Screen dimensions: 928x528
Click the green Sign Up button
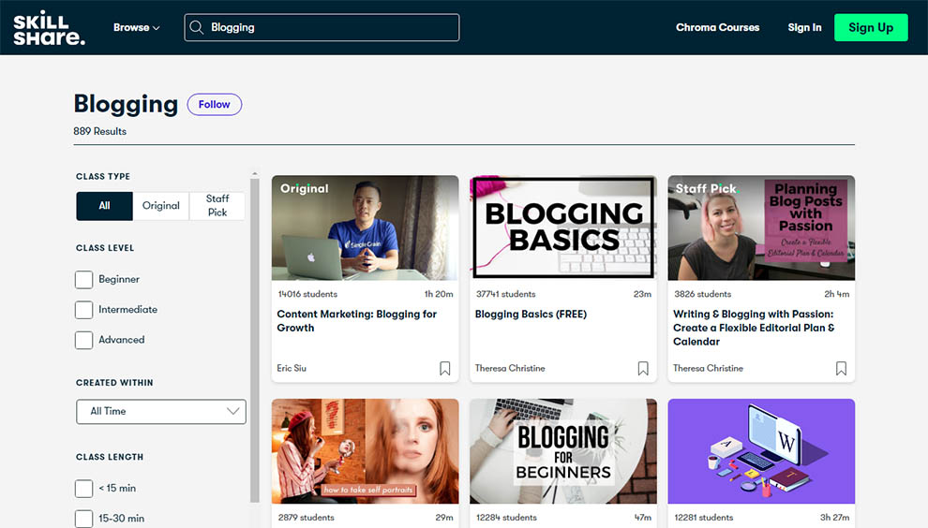871,27
